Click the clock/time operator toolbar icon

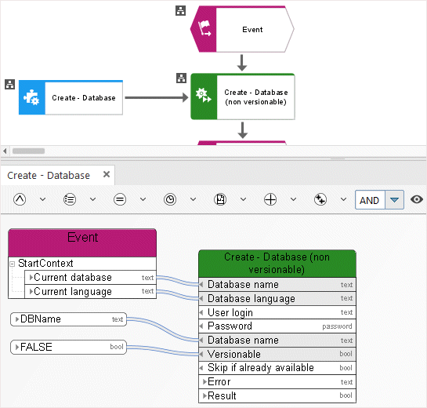pyautogui.click(x=170, y=199)
